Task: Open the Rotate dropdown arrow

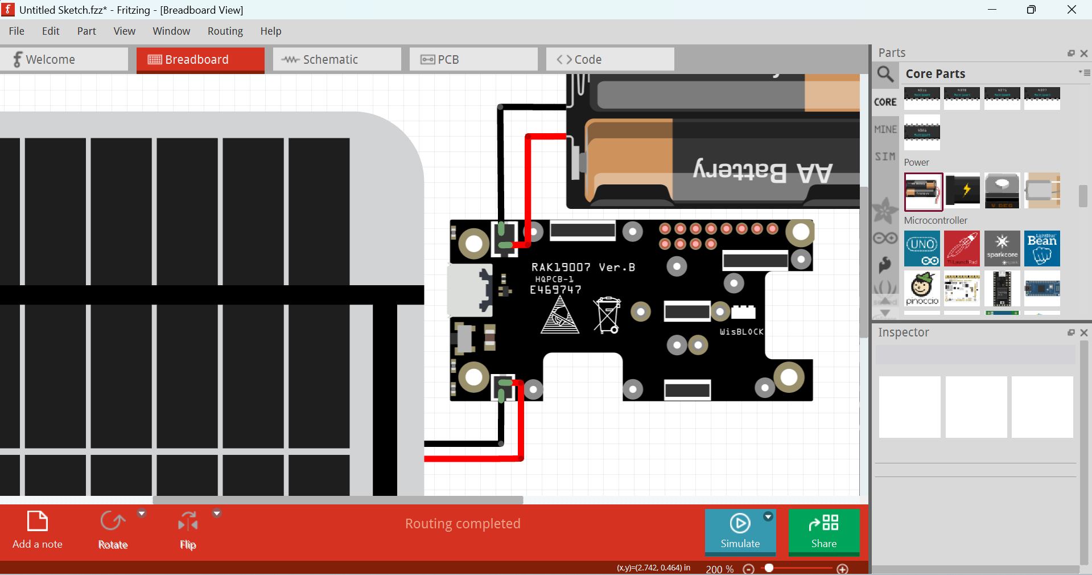Action: (142, 514)
